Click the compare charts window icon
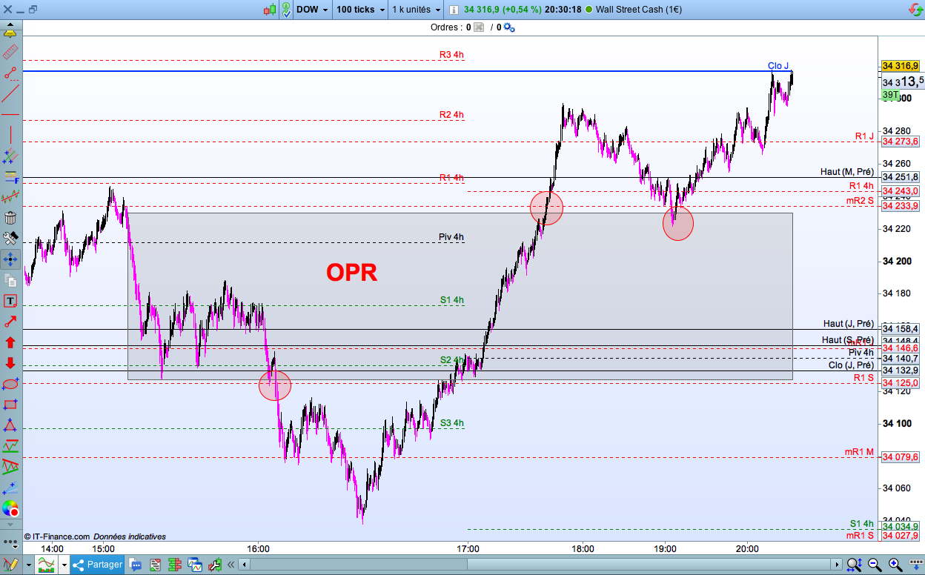This screenshot has height=575, width=925. [195, 565]
